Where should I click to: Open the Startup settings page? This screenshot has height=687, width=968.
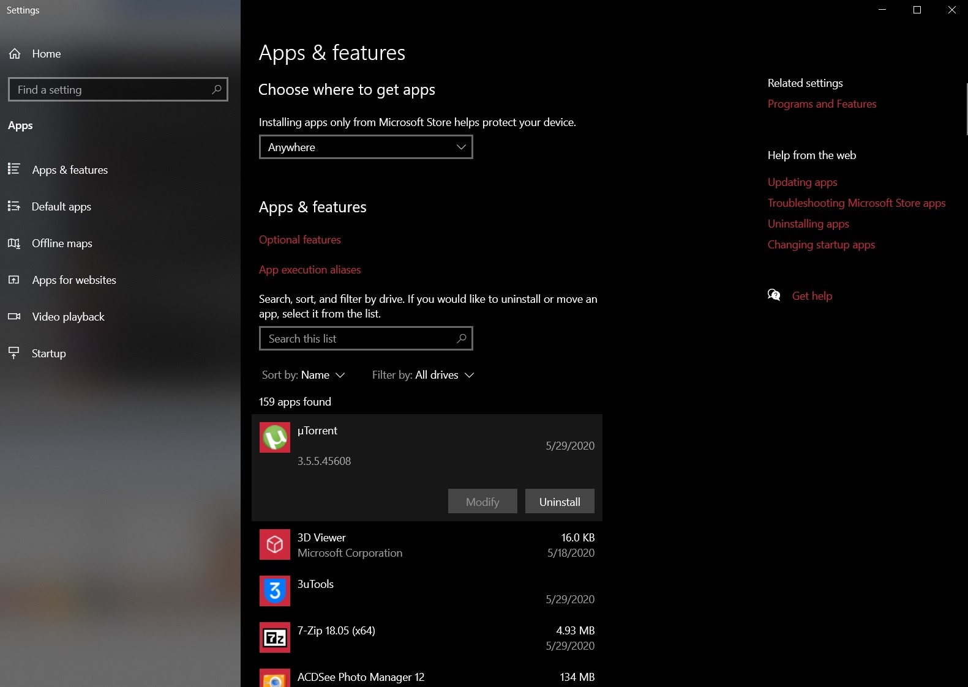(48, 354)
